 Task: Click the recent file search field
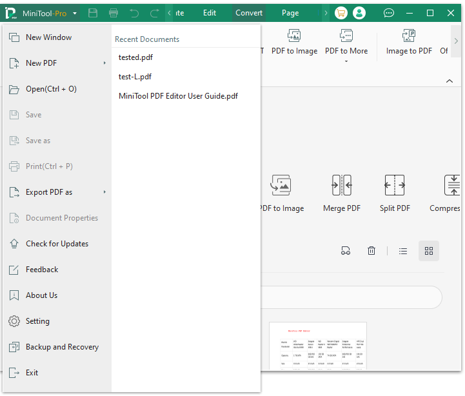[x=351, y=297]
